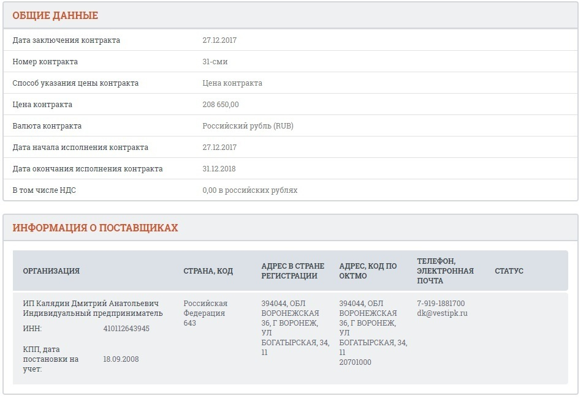Click the ОРГАНИЗАЦИЯ column header
This screenshot has width=586, height=404.
click(x=51, y=271)
